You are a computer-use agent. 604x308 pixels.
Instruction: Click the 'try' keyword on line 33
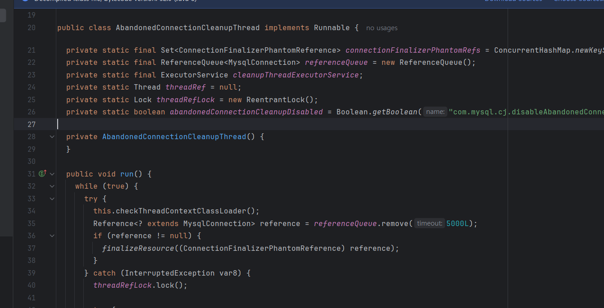coord(91,199)
